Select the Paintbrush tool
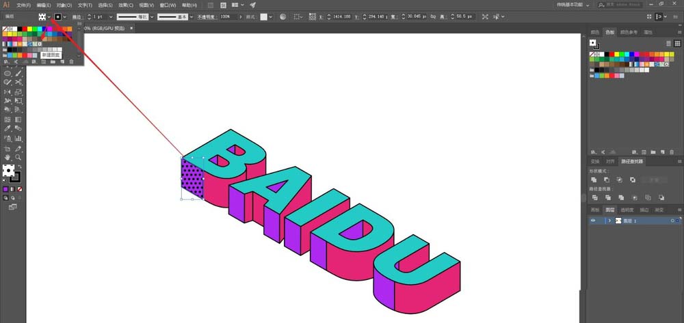Image resolution: width=684 pixels, height=323 pixels. pyautogui.click(x=18, y=72)
